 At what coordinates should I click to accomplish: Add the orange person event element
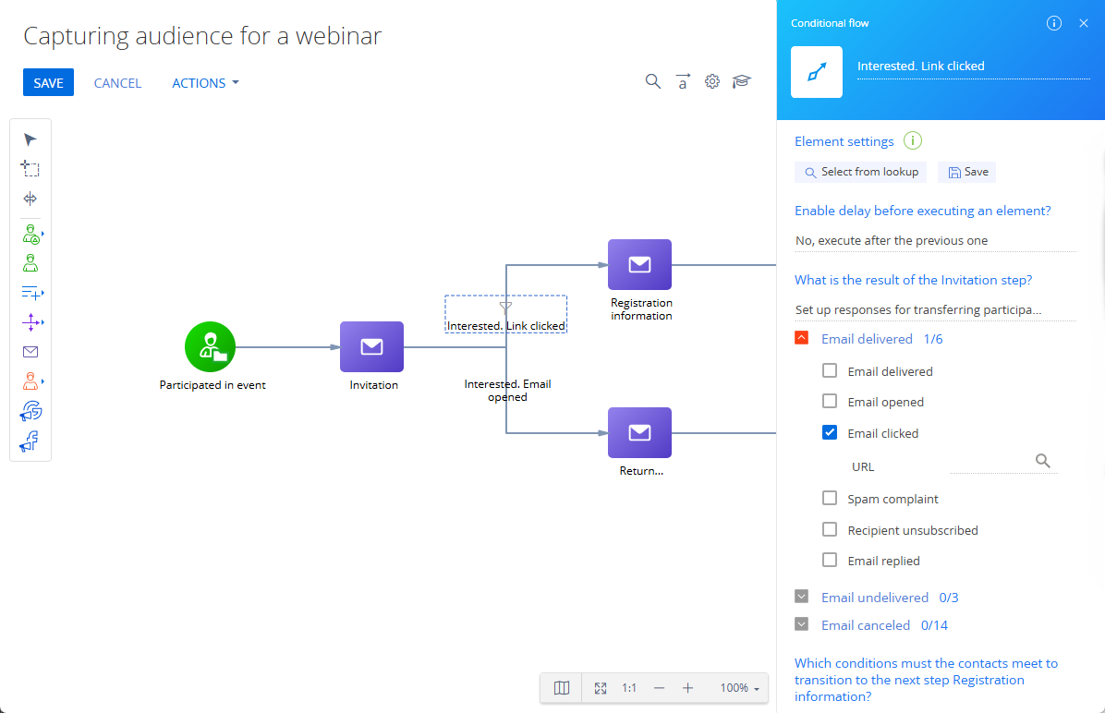(x=31, y=381)
